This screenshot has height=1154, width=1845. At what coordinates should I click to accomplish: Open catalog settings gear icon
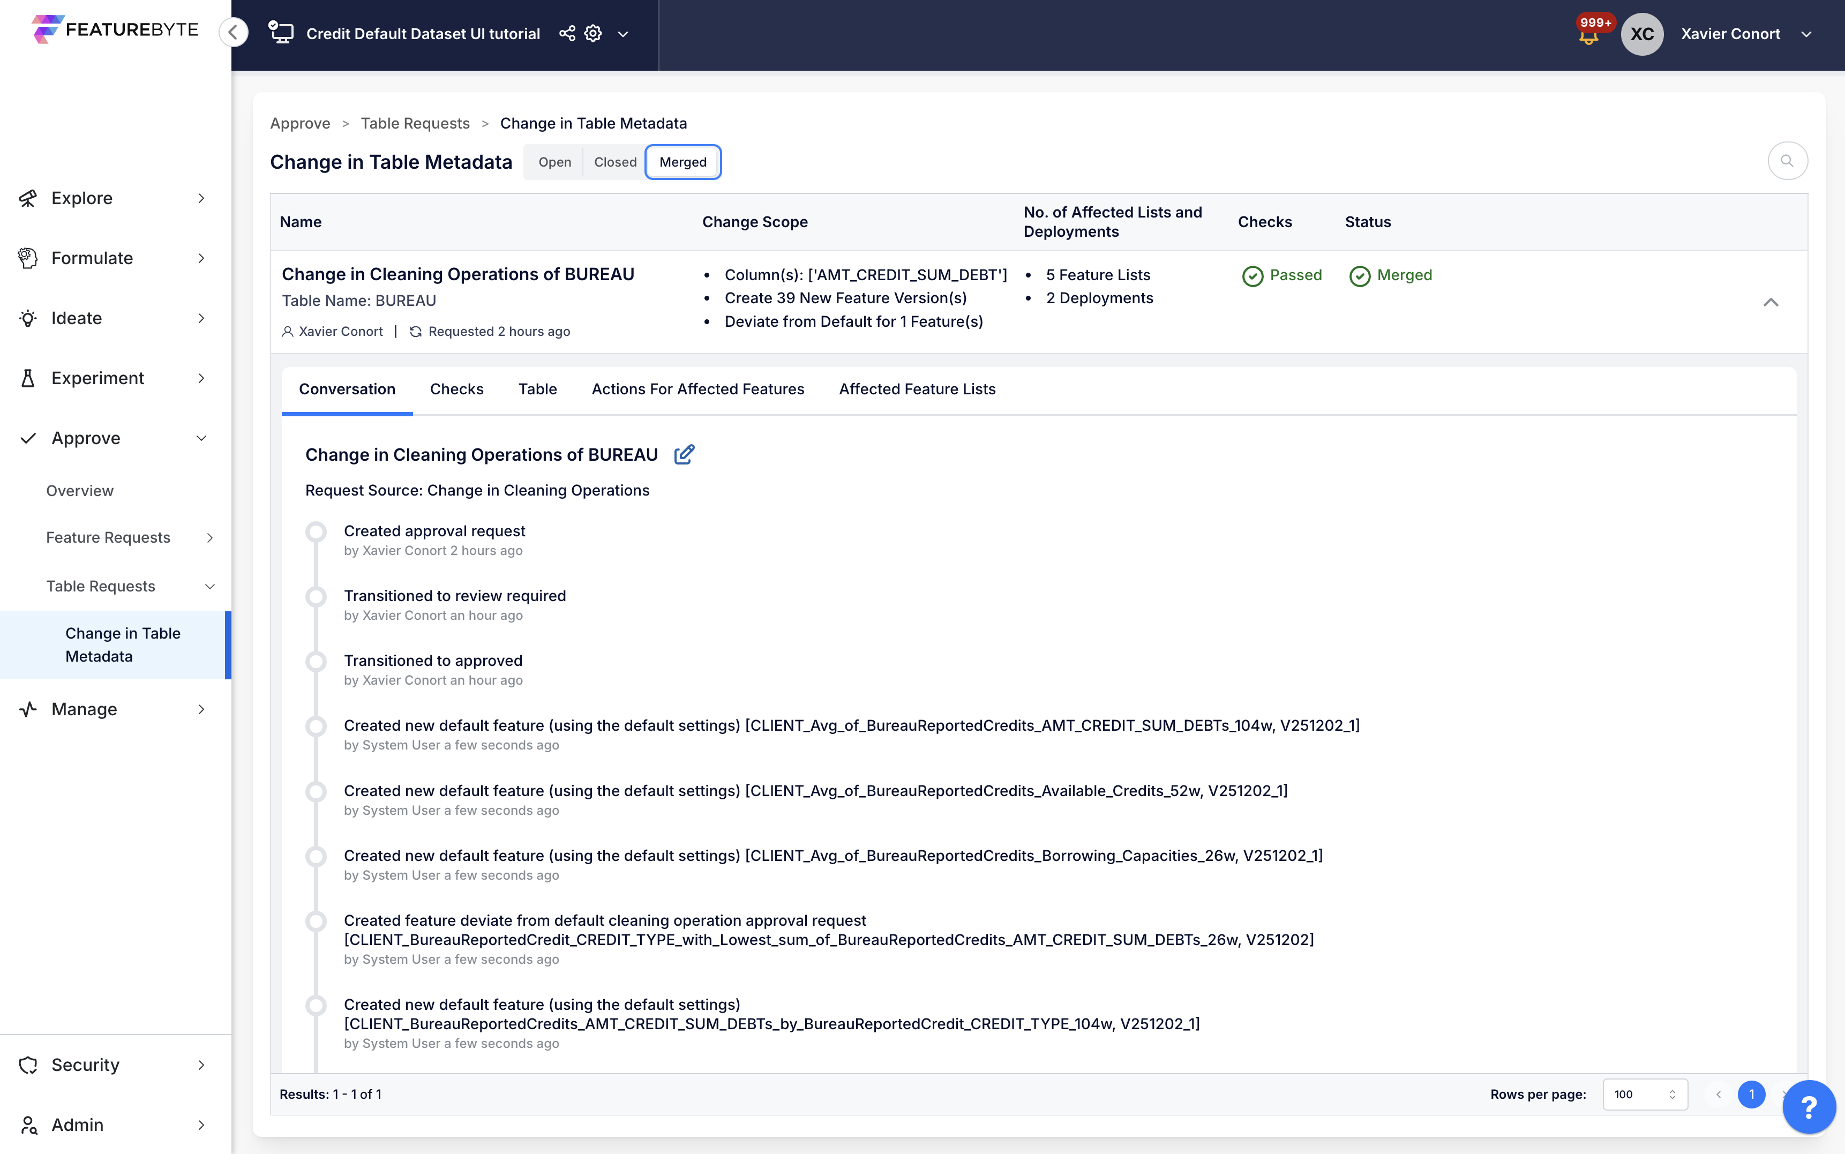(593, 34)
